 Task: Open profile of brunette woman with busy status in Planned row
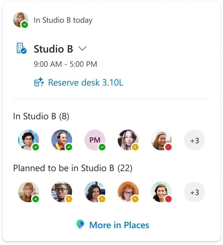click(x=161, y=192)
